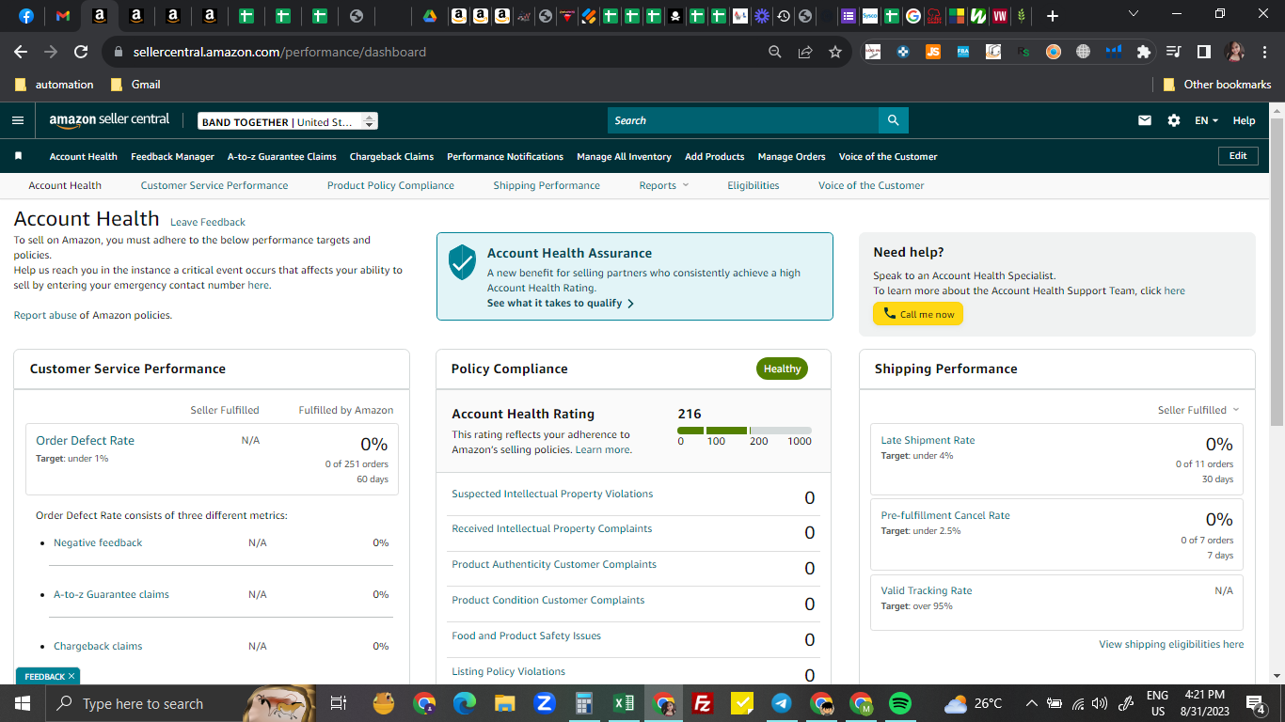
Task: Close the FEEDBACK tab at bottom left
Action: (x=71, y=676)
